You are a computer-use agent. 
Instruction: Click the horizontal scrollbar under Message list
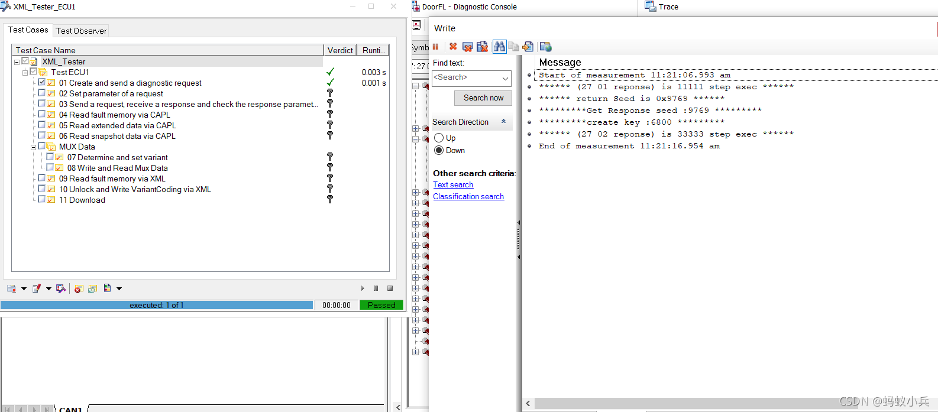point(686,403)
